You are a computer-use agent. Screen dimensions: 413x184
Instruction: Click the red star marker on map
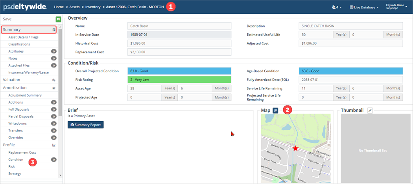(295, 148)
